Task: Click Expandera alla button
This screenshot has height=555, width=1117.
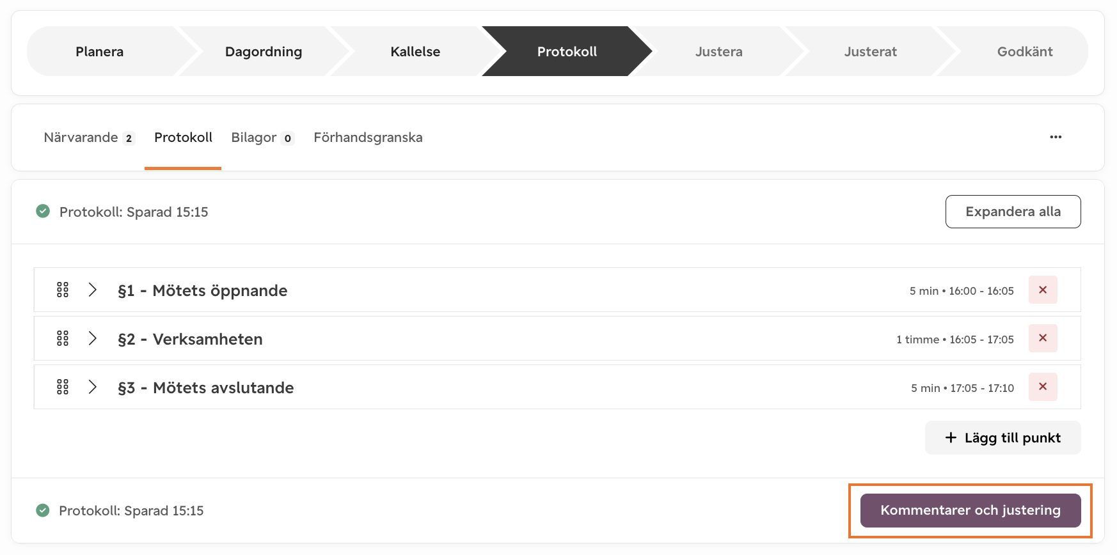Action: point(1013,212)
